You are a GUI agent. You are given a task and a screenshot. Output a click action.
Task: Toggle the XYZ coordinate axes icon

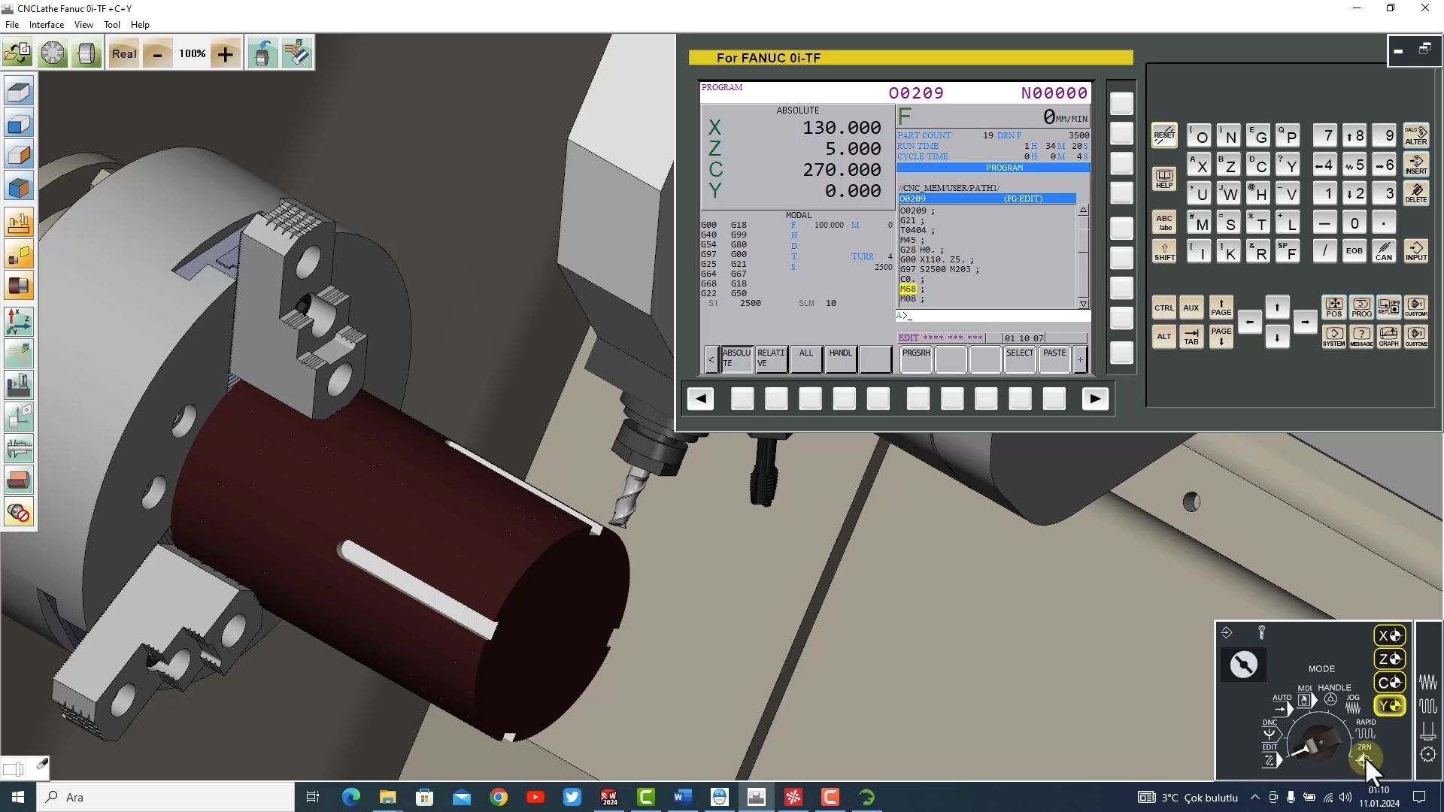(x=19, y=322)
